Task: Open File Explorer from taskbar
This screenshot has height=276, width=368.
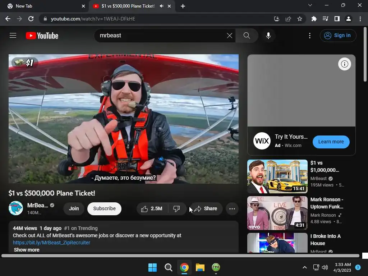Action: coord(200,267)
